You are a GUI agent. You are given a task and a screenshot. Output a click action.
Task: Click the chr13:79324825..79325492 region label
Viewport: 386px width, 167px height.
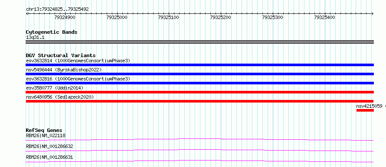point(57,10)
